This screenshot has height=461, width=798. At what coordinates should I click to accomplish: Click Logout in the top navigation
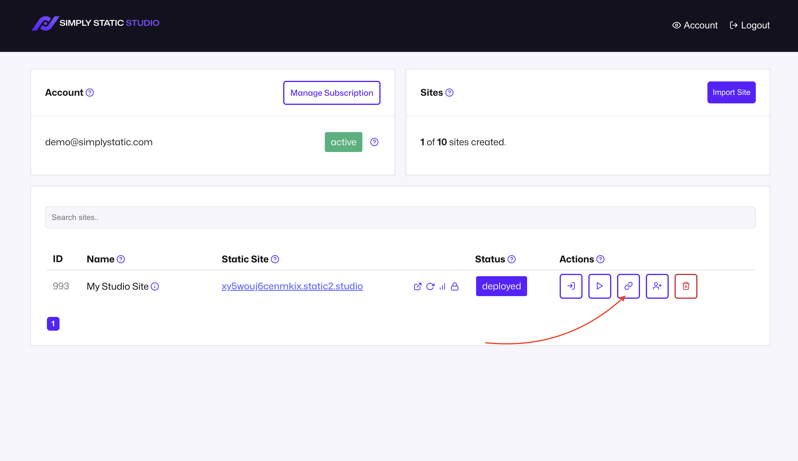click(x=750, y=25)
